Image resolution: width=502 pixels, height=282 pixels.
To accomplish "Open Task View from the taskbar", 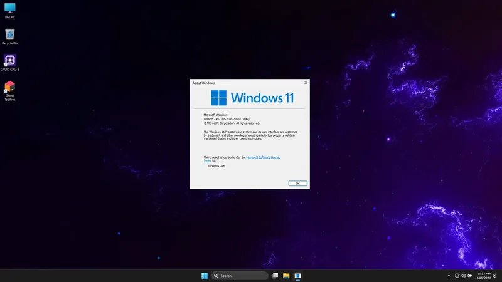I will [275, 276].
